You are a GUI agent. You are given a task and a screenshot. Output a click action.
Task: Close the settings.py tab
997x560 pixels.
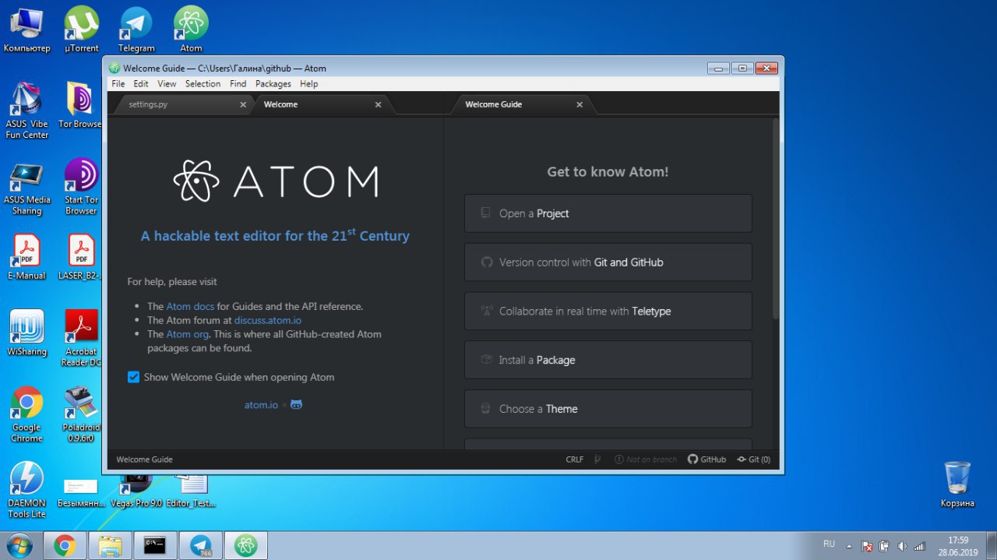click(x=243, y=104)
